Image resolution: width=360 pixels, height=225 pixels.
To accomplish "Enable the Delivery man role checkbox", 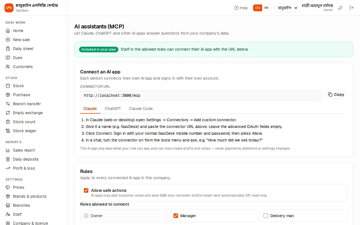I will 266,216.
